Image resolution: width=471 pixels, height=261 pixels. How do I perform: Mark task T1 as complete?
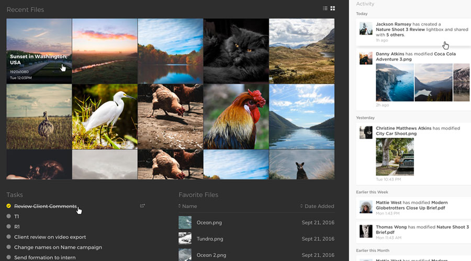pyautogui.click(x=8, y=216)
